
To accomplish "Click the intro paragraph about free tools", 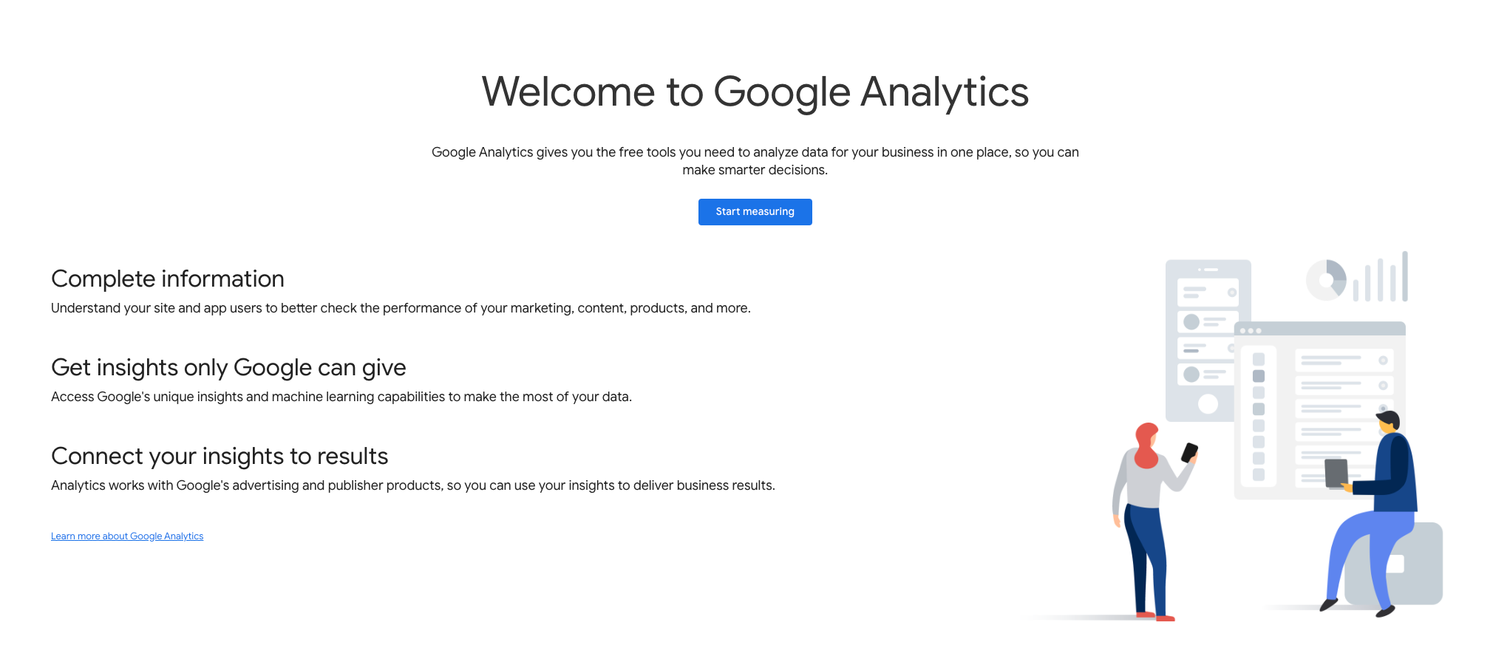I will pyautogui.click(x=755, y=160).
